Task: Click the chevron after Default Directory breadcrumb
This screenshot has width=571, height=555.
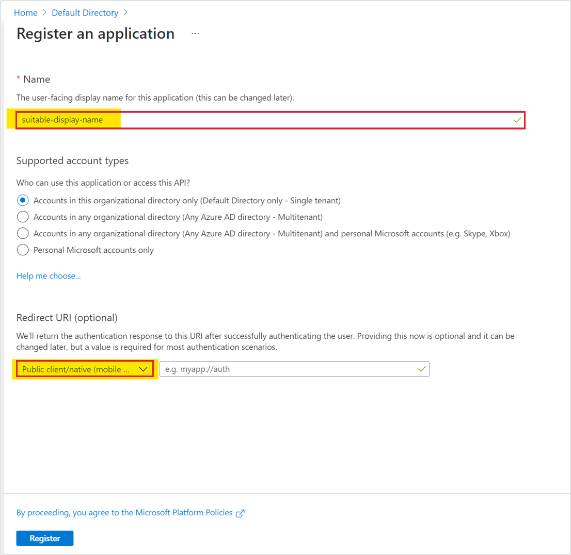Action: (125, 12)
